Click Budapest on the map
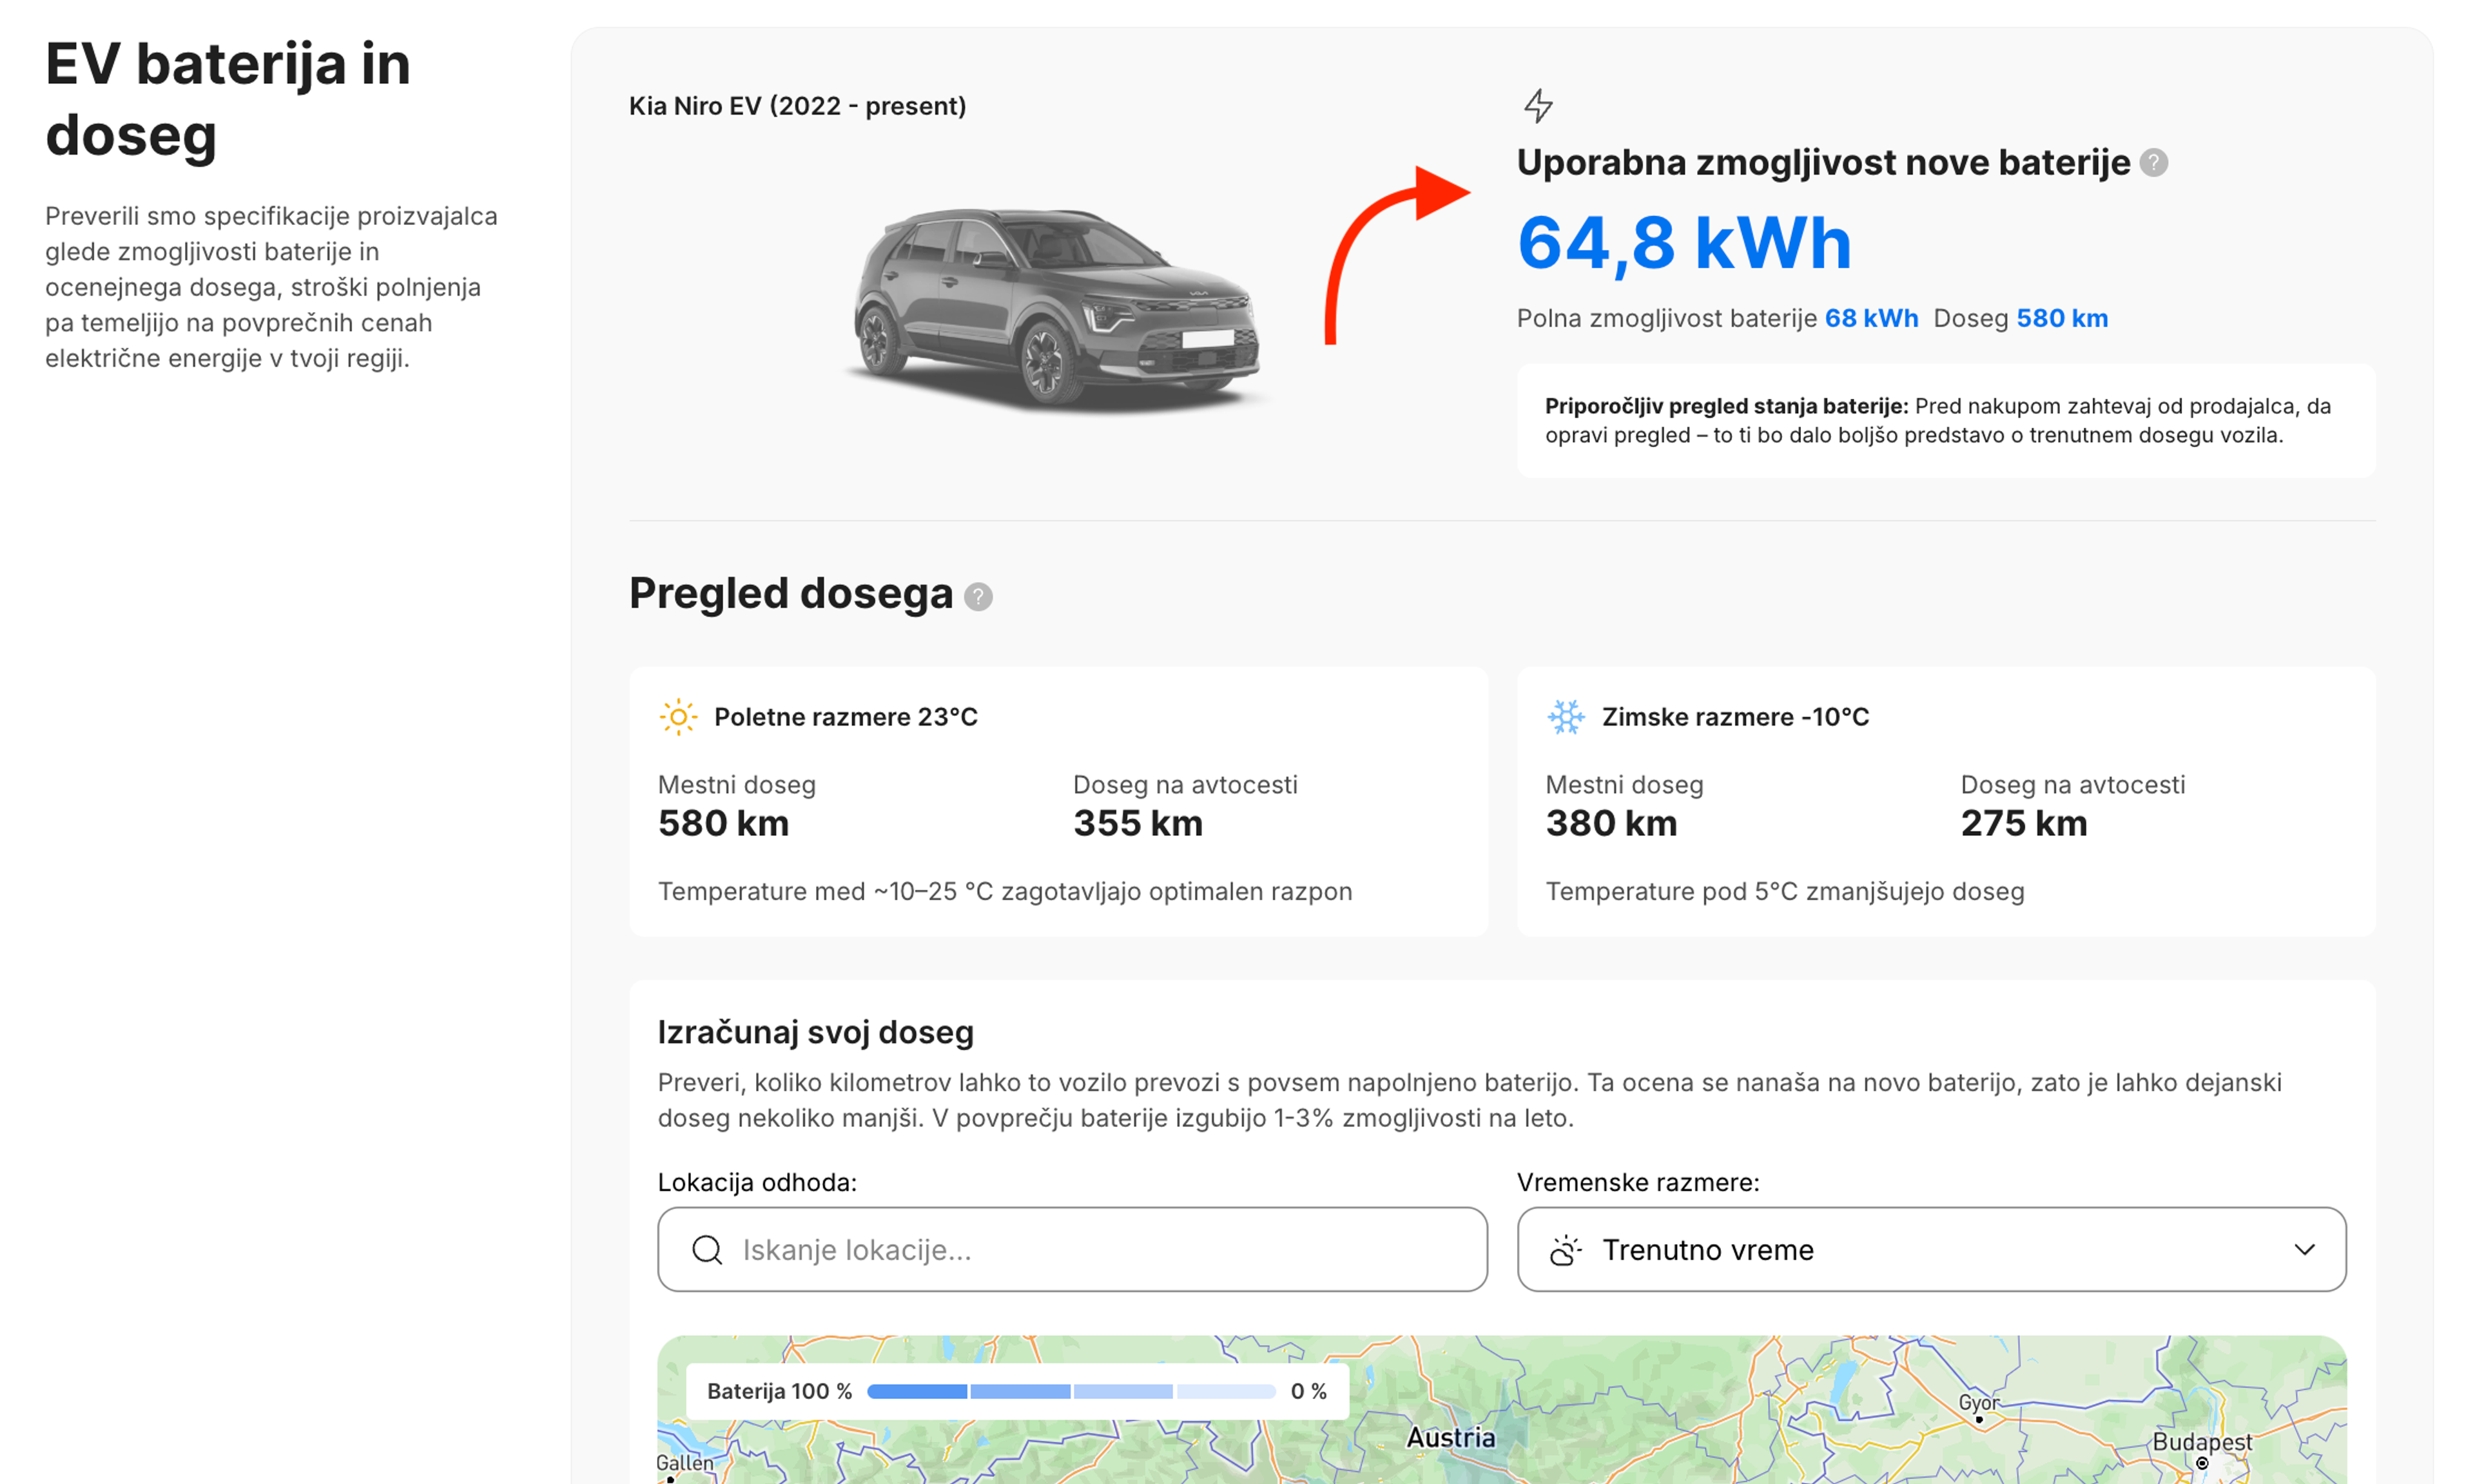This screenshot has height=1484, width=2475. [x=2202, y=1442]
